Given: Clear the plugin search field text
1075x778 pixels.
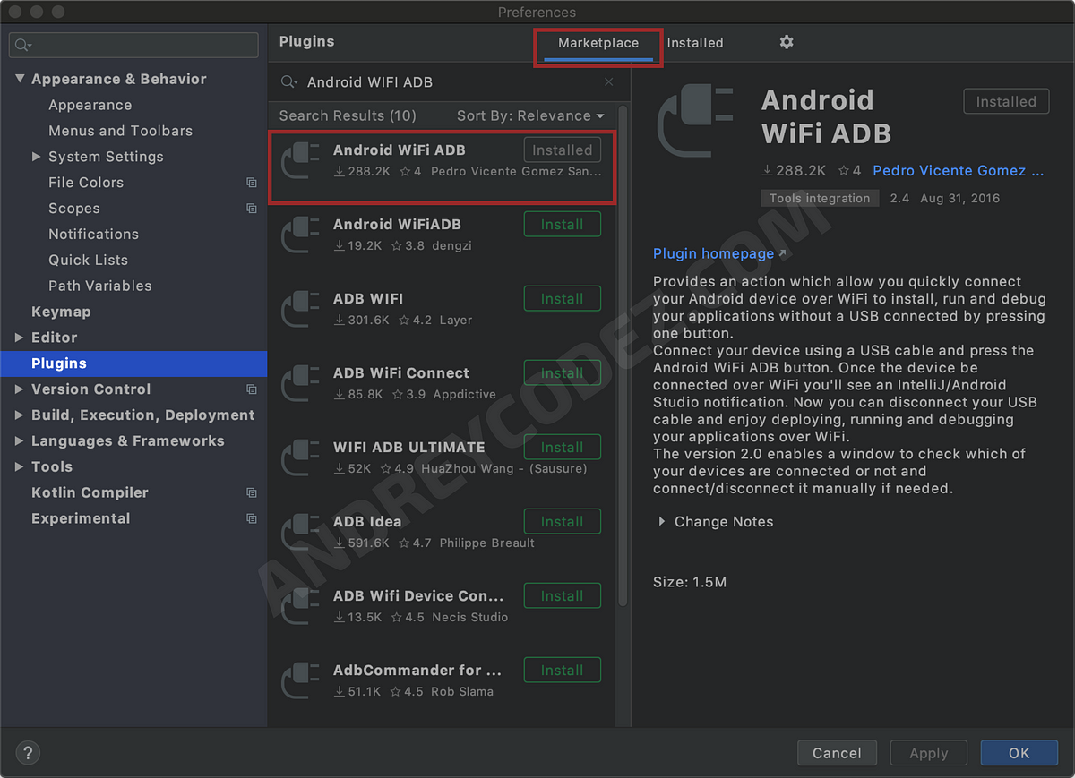Looking at the screenshot, I should 609,81.
